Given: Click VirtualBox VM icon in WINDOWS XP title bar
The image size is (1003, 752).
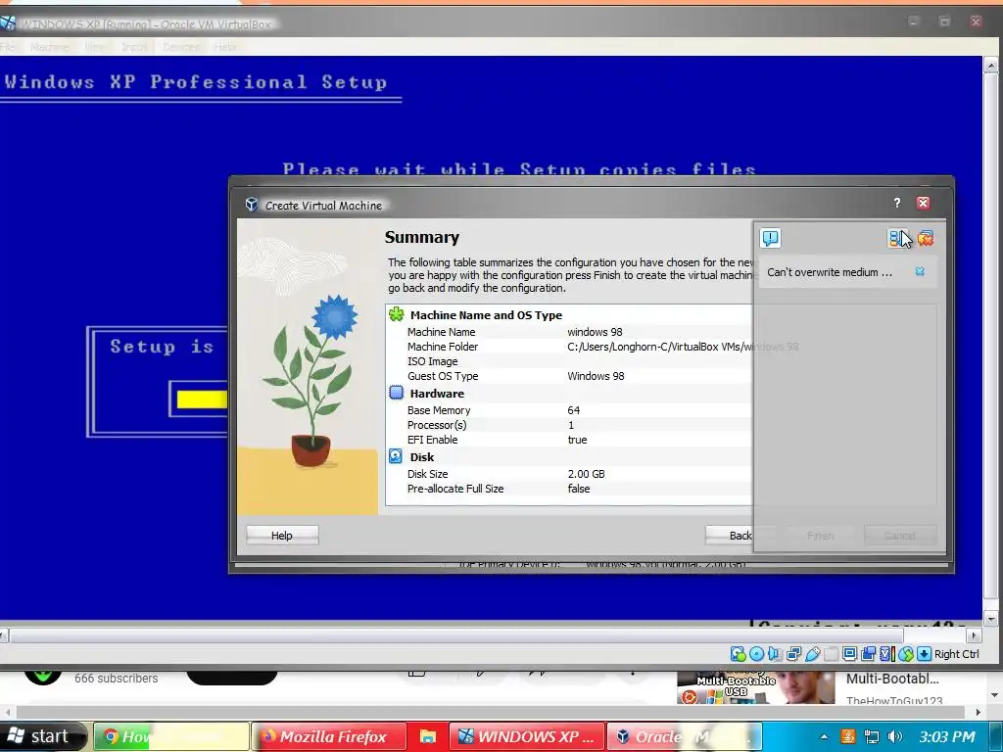Looking at the screenshot, I should tap(8, 23).
